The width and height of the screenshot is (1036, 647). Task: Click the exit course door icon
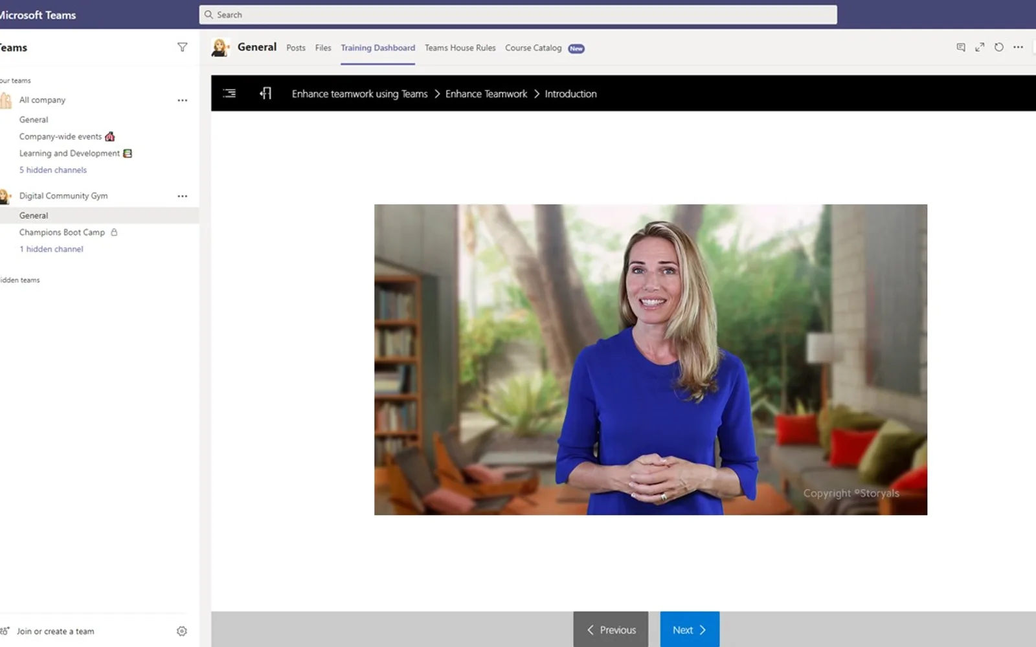tap(265, 93)
